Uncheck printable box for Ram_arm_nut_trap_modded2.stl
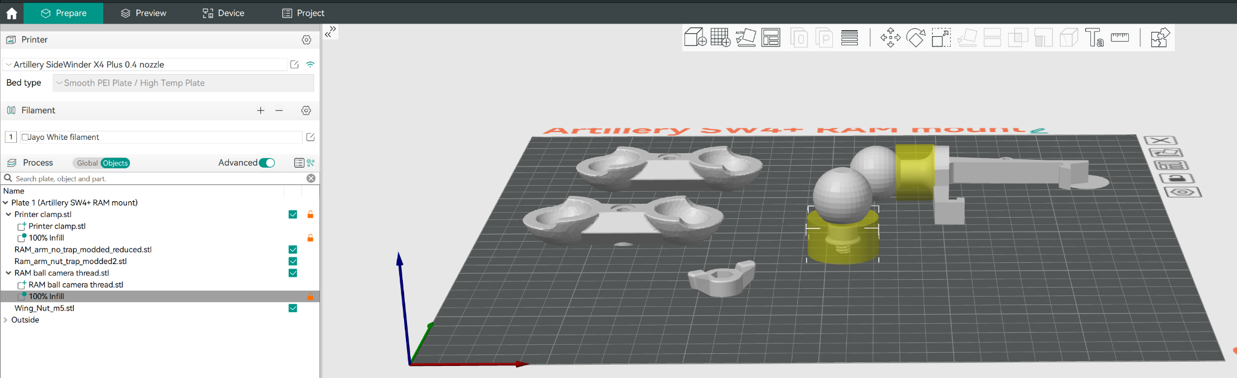 [x=293, y=262]
